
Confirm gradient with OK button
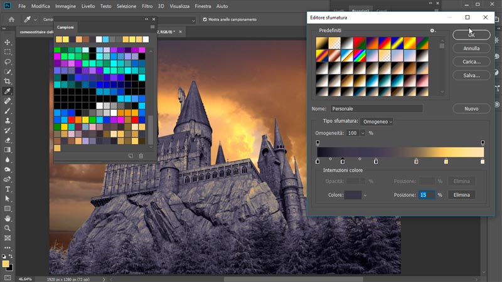click(471, 35)
